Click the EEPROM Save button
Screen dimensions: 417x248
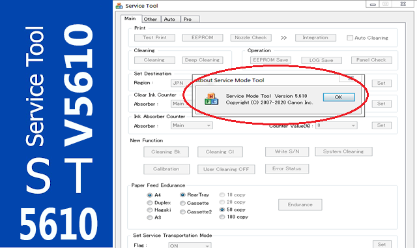(270, 60)
